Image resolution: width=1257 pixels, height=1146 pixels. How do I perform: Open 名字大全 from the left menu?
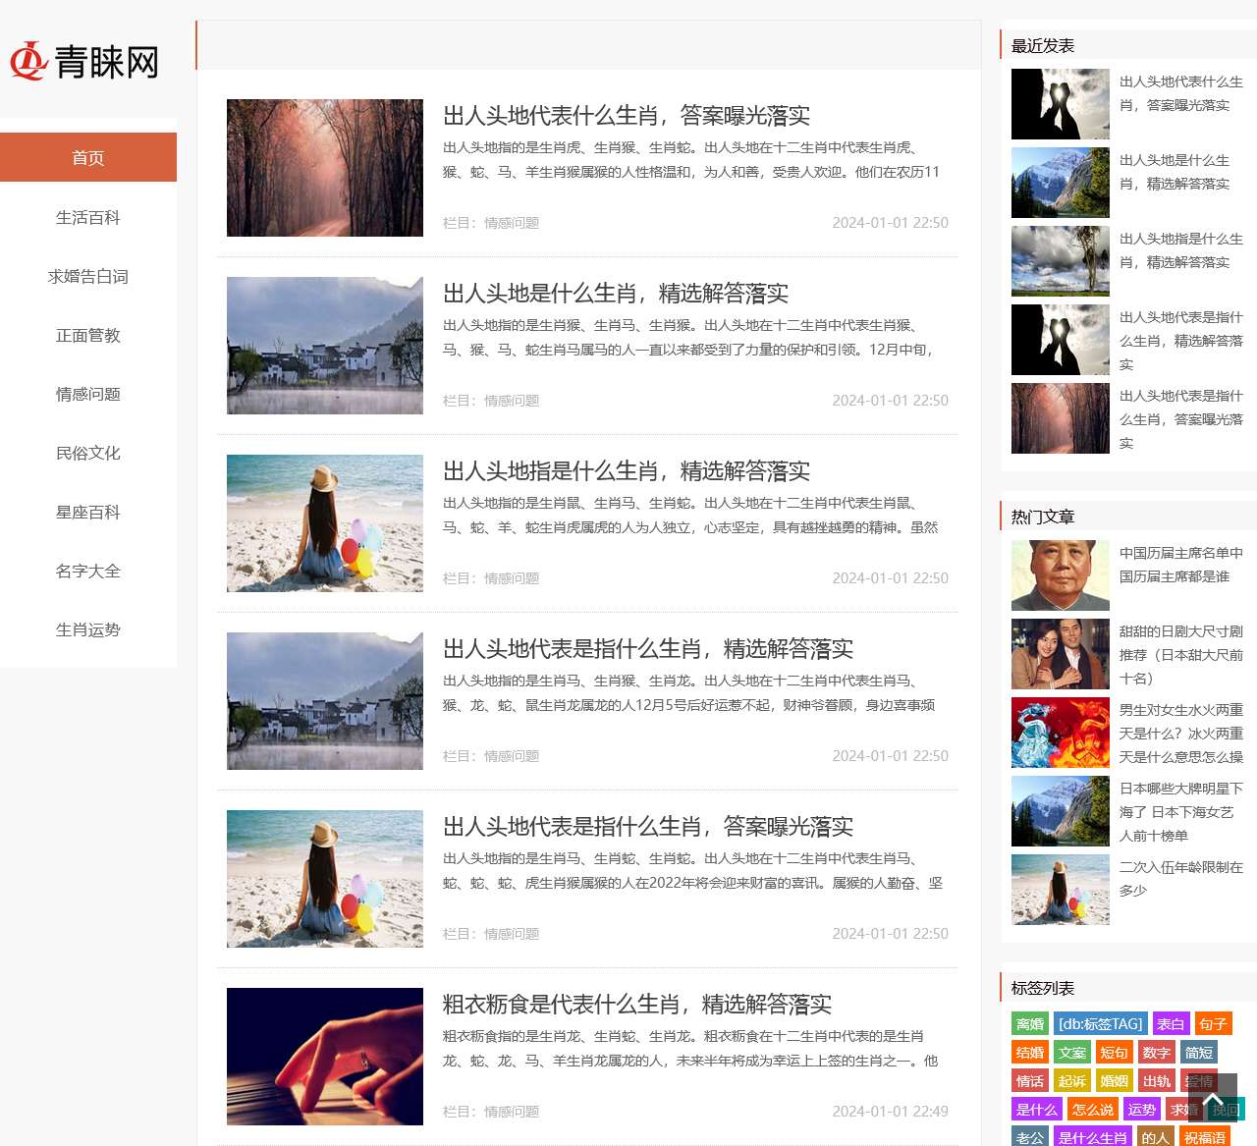88,571
